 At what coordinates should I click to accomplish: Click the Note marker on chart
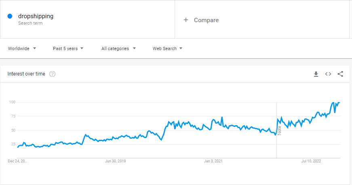(279, 130)
